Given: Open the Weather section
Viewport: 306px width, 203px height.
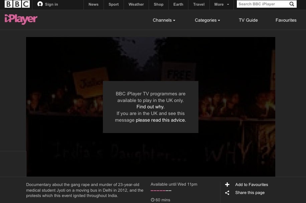Looking at the screenshot, I should tap(136, 4).
